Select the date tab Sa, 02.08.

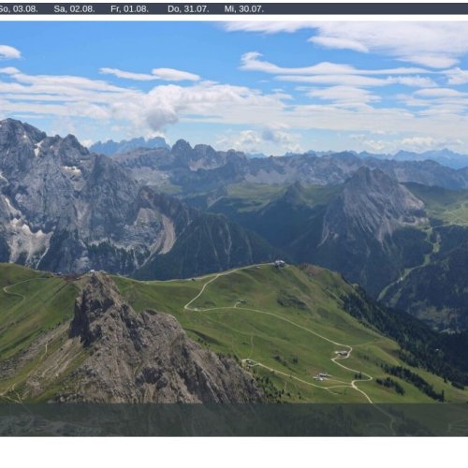[74, 9]
